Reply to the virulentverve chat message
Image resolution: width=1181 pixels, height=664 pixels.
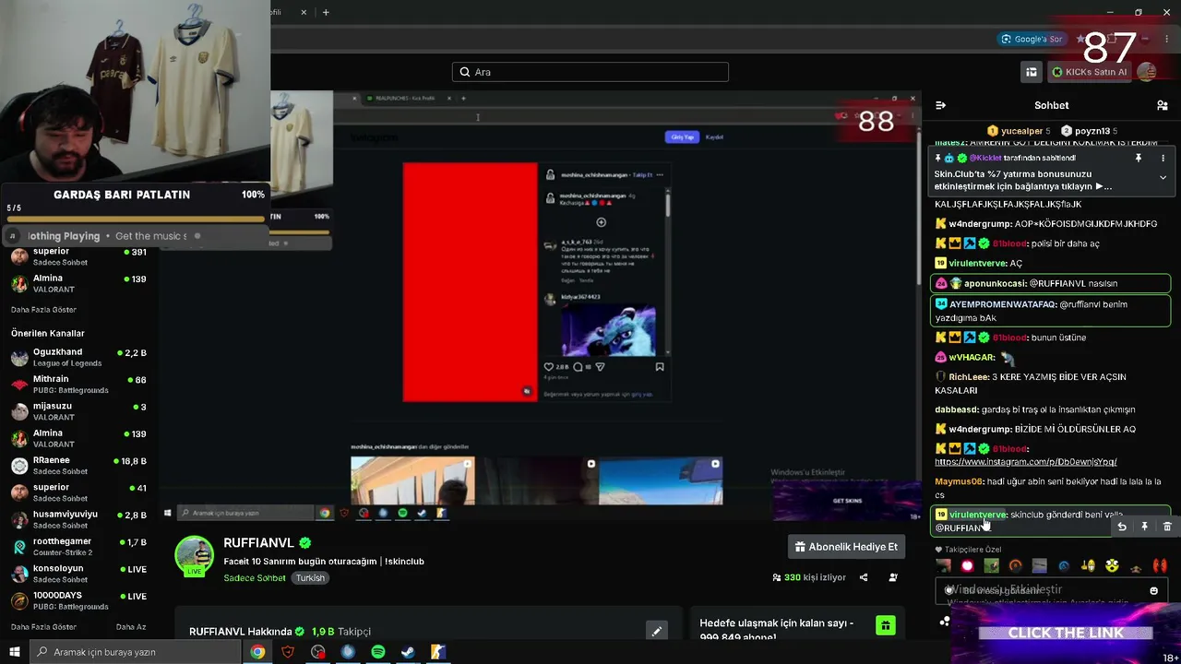[1122, 527]
